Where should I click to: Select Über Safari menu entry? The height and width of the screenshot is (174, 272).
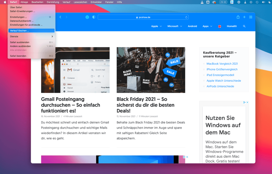point(31,7)
